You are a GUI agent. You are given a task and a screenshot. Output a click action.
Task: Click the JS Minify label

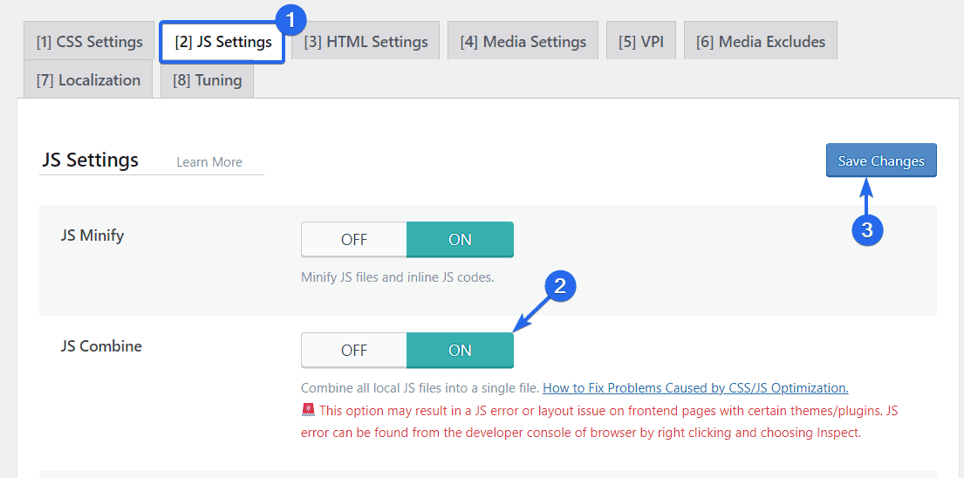pyautogui.click(x=92, y=236)
